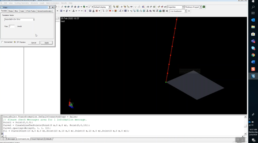Click the light bulb preview icon
This screenshot has width=258, height=143.
point(15,42)
